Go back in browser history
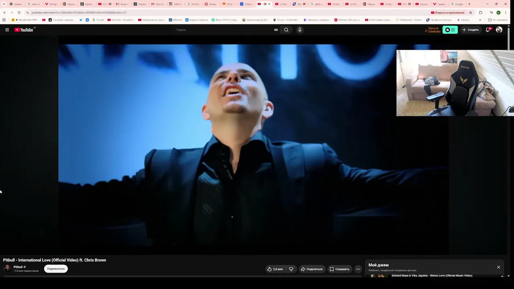This screenshot has height=289, width=514. point(4,12)
